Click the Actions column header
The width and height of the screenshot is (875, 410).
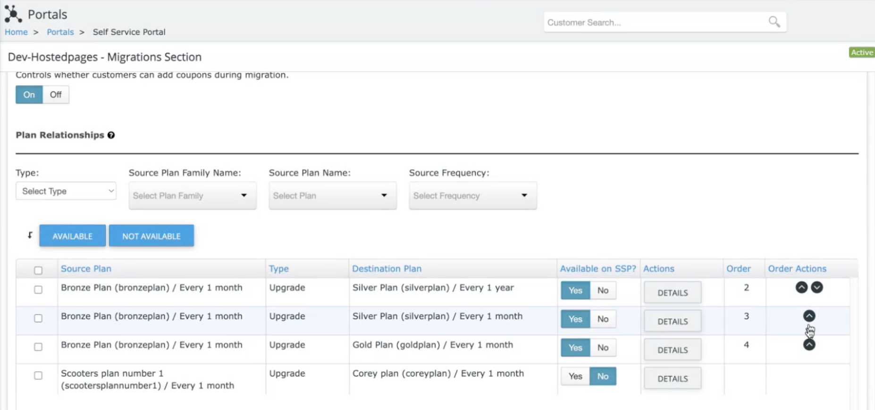pyautogui.click(x=659, y=268)
